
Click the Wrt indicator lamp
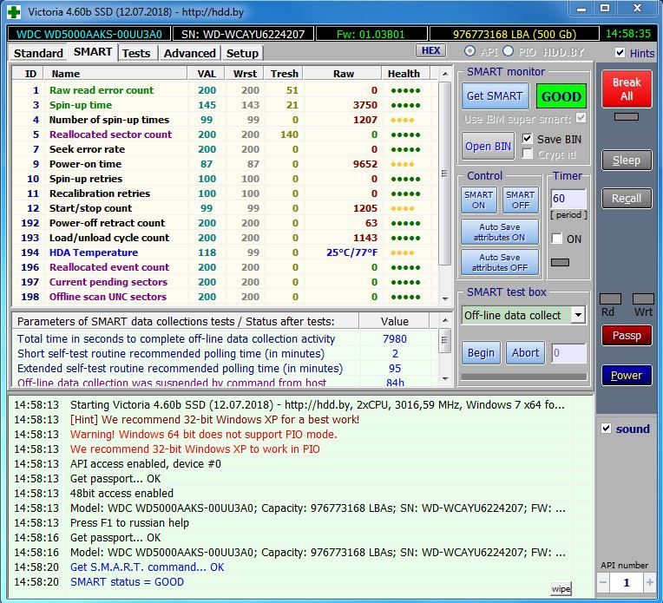tap(643, 299)
